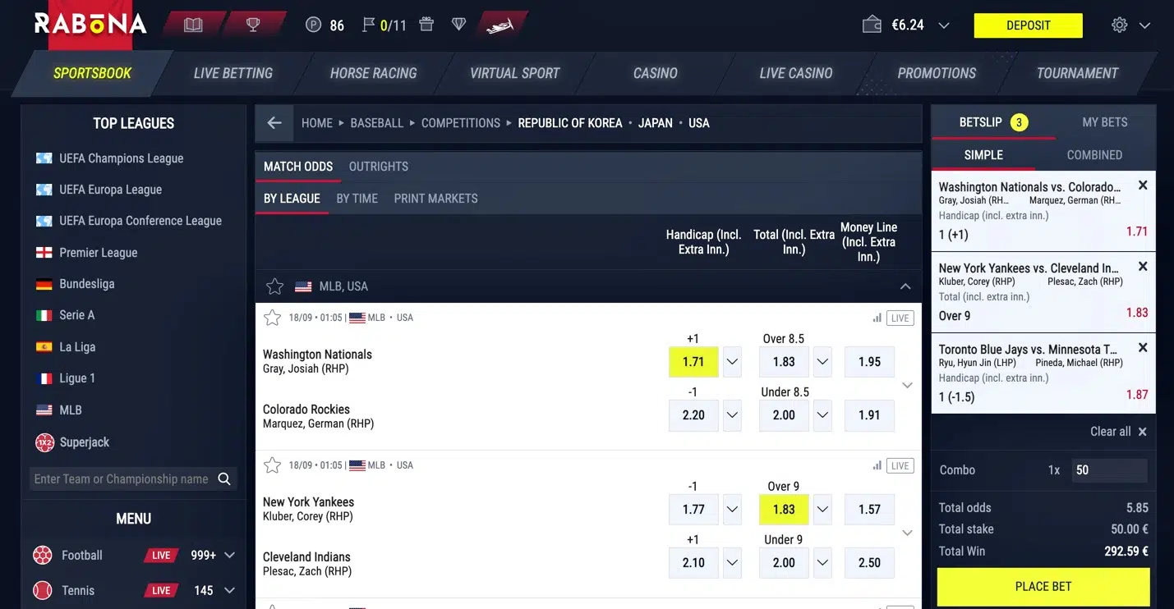
Task: Open the airplane game icon
Action: click(x=499, y=25)
